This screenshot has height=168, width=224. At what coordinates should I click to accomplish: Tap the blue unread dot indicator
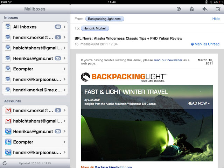coord(192,44)
